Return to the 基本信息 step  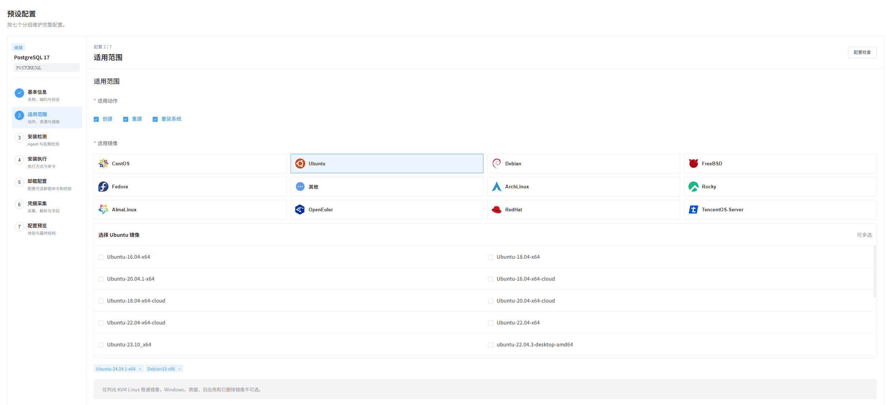pyautogui.click(x=47, y=95)
